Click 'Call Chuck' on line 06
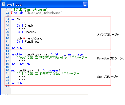Screen dimensions: 125x105 [x=25, y=26]
